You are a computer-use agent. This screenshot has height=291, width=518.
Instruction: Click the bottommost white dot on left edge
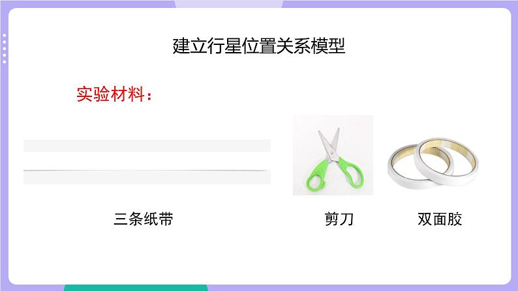click(x=5, y=62)
